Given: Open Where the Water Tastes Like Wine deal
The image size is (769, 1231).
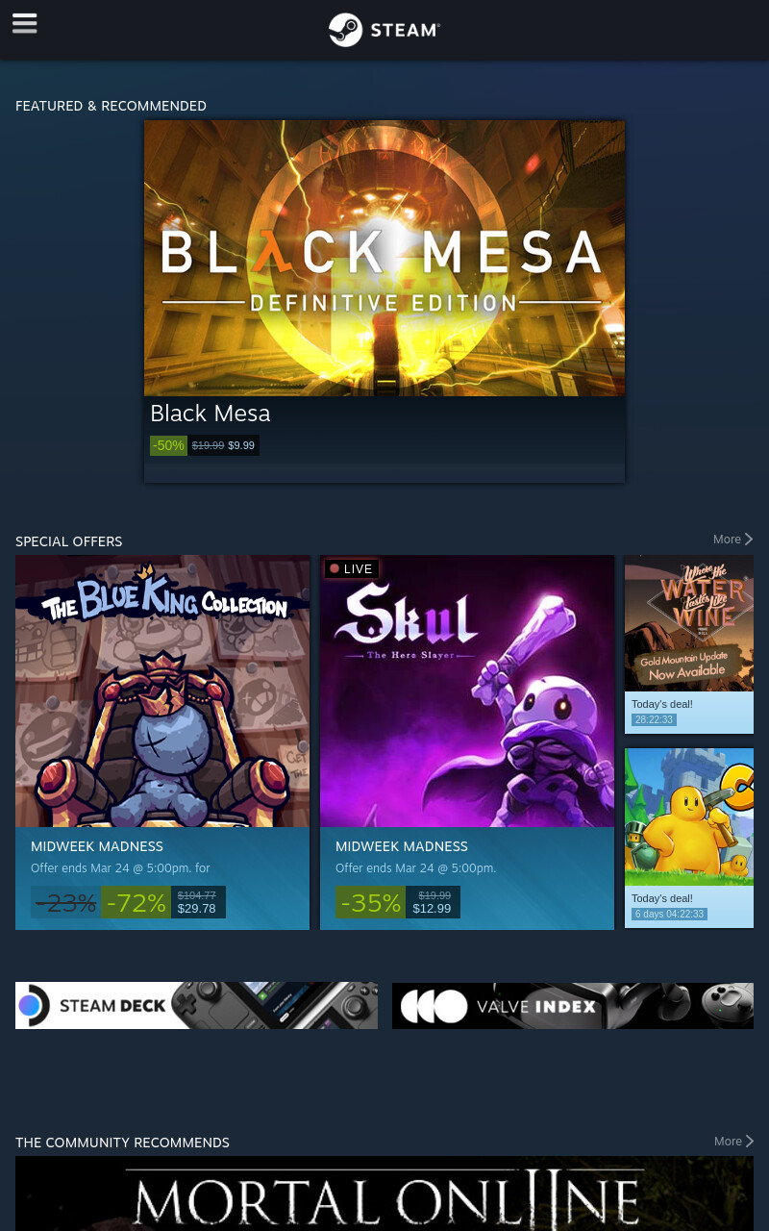Looking at the screenshot, I should (x=689, y=623).
